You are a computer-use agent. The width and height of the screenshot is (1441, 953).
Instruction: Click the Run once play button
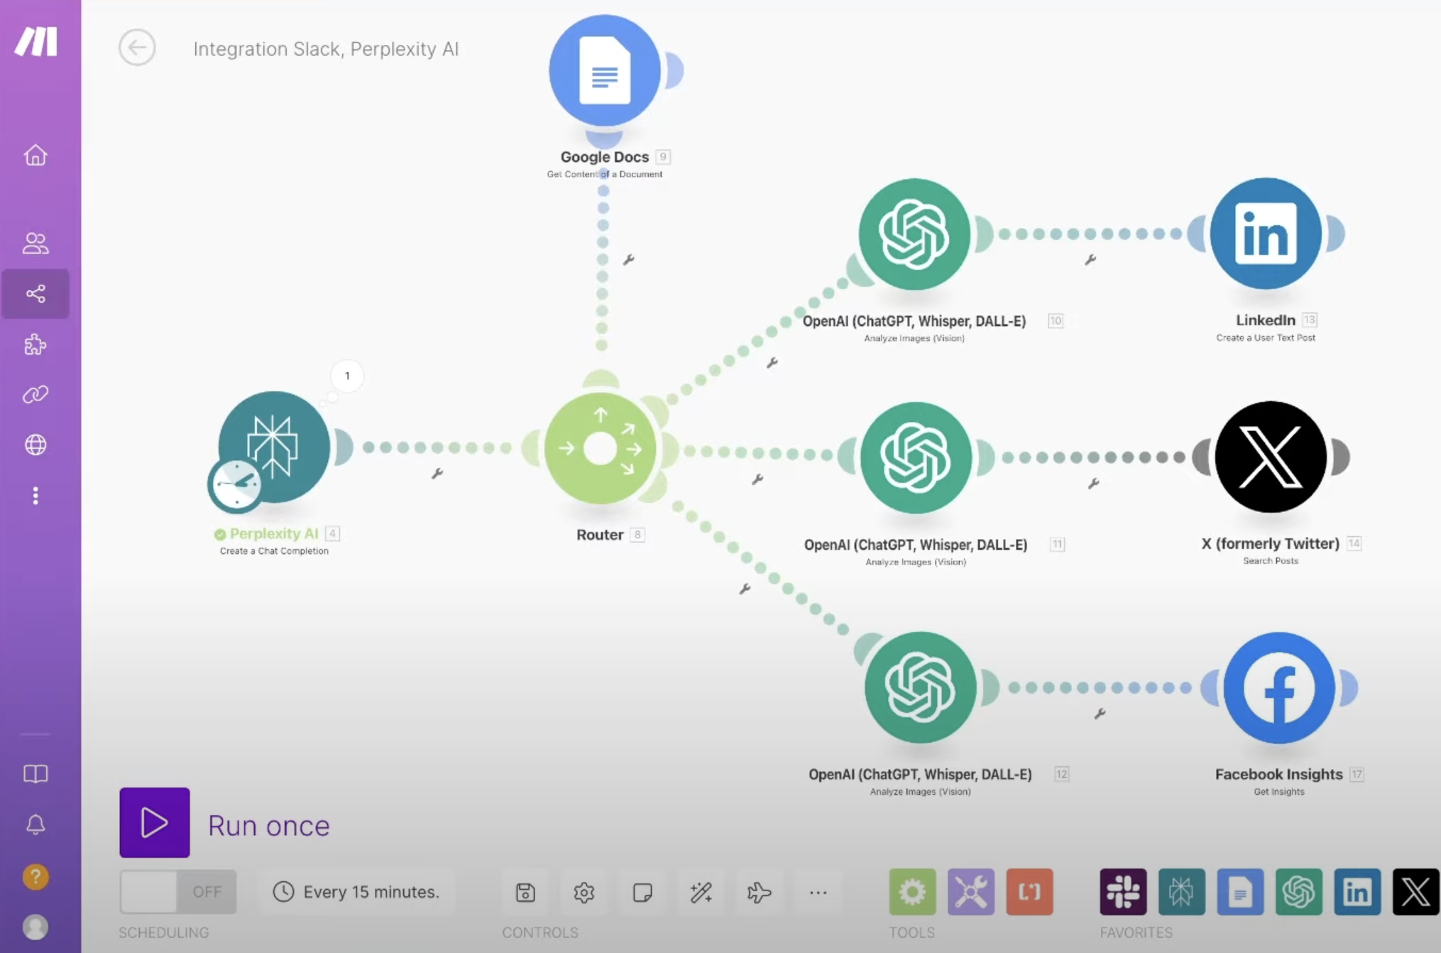pyautogui.click(x=154, y=822)
